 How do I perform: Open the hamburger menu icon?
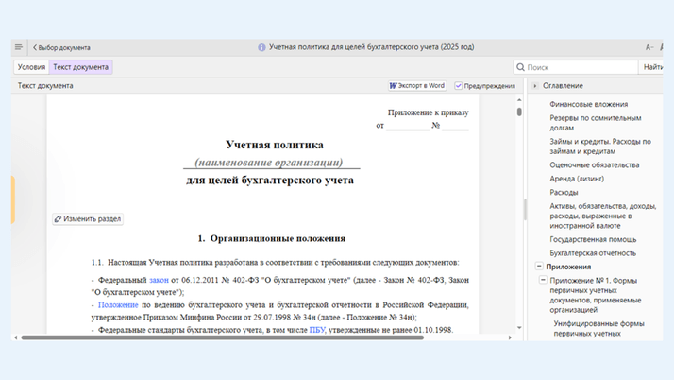(19, 47)
